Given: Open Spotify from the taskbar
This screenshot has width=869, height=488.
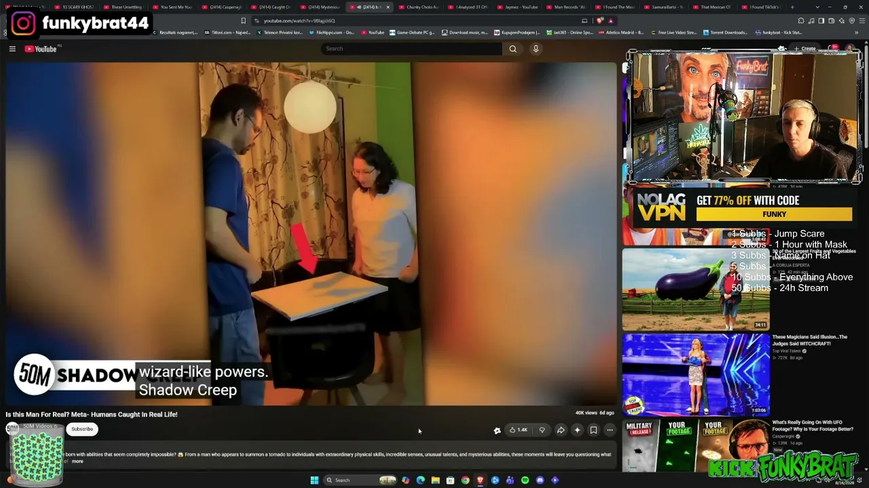Looking at the screenshot, I should tap(525, 481).
